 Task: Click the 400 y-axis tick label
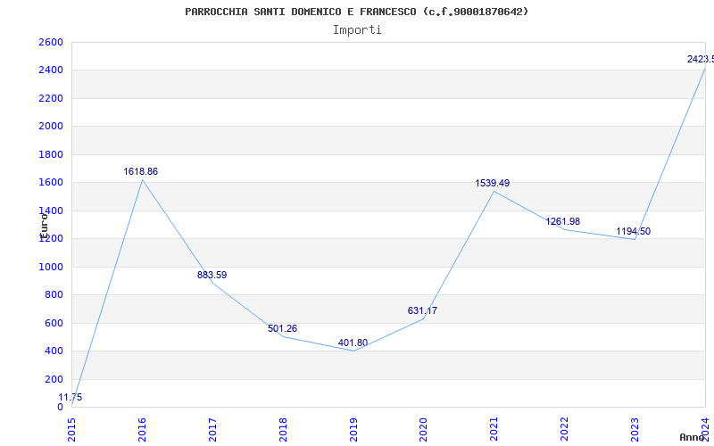tap(54, 351)
